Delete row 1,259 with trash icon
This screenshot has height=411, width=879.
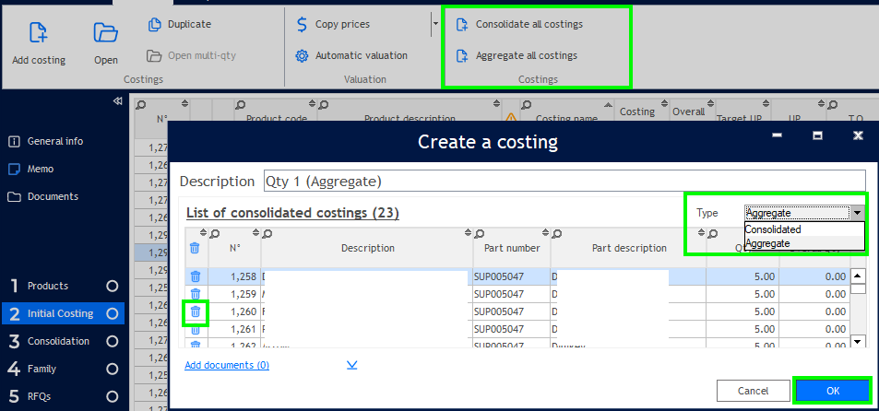(x=196, y=293)
